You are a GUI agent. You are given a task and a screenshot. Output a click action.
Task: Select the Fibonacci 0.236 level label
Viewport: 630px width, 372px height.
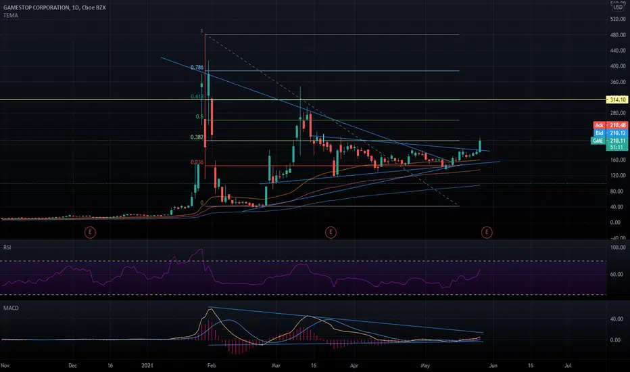coord(197,162)
